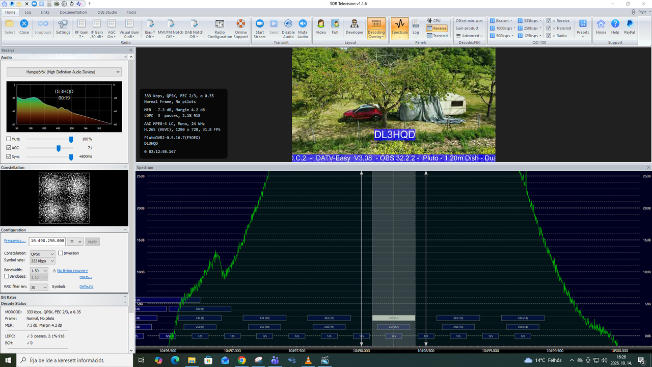
Task: Select the Developer layout
Action: coord(355,27)
